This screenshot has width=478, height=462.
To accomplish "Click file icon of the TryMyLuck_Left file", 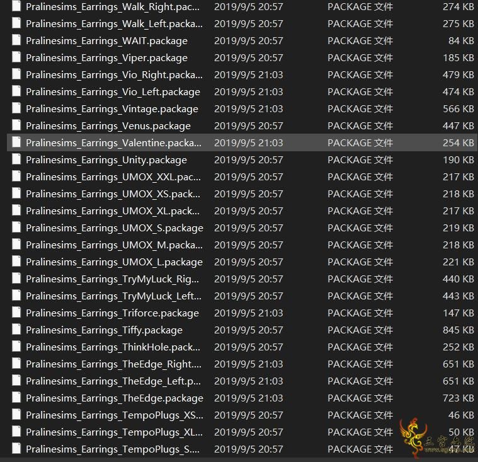I will [16, 296].
